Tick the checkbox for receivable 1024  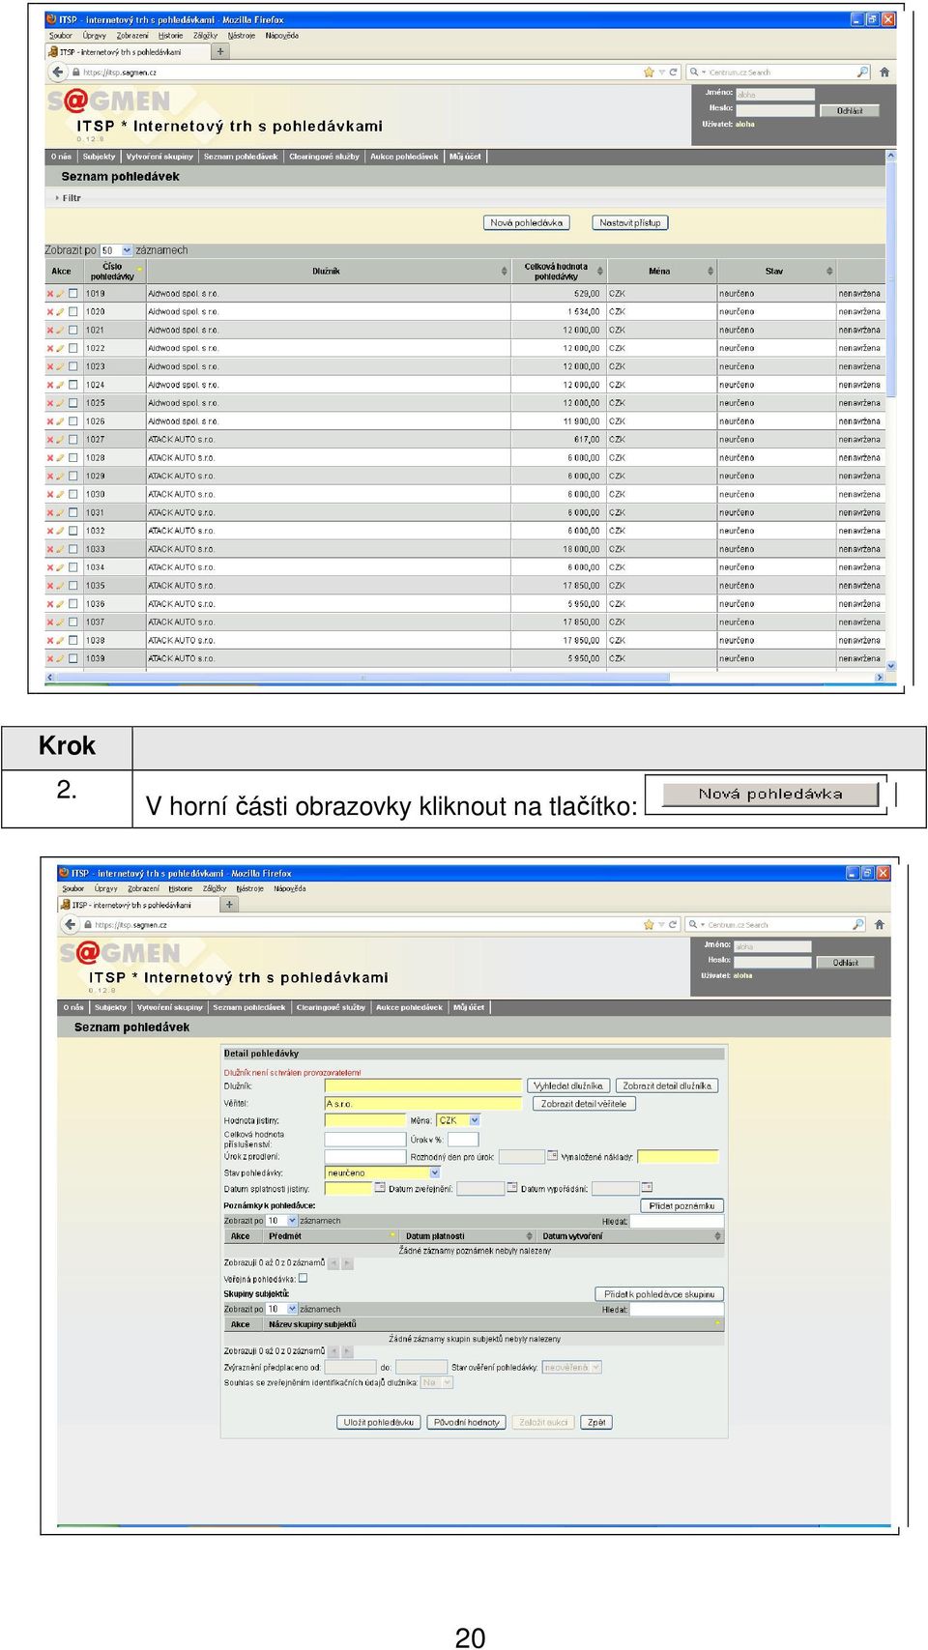tap(73, 385)
